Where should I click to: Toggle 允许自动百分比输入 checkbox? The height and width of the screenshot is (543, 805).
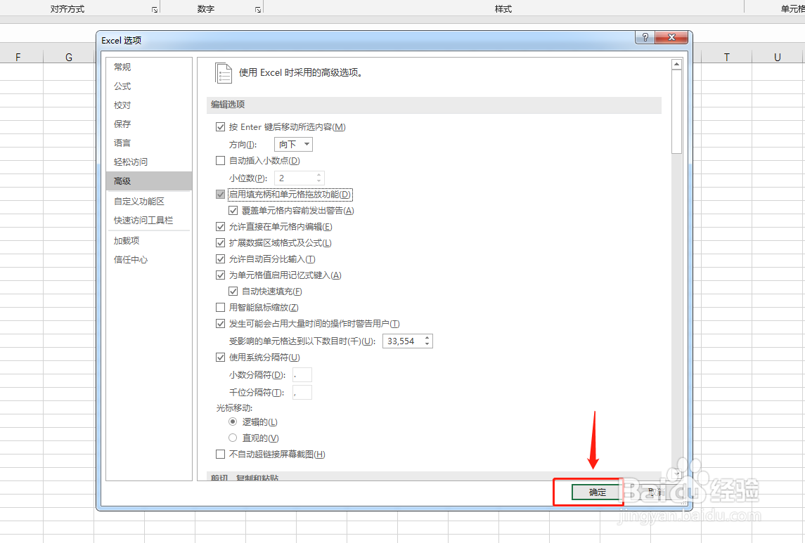220,259
